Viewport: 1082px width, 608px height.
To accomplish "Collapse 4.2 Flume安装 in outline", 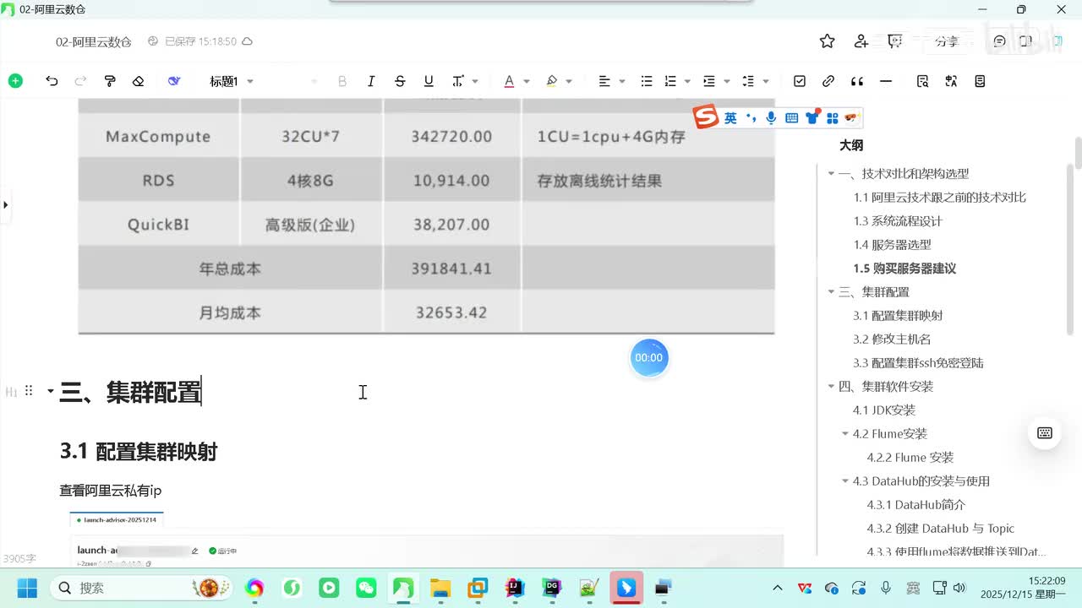I will (844, 434).
